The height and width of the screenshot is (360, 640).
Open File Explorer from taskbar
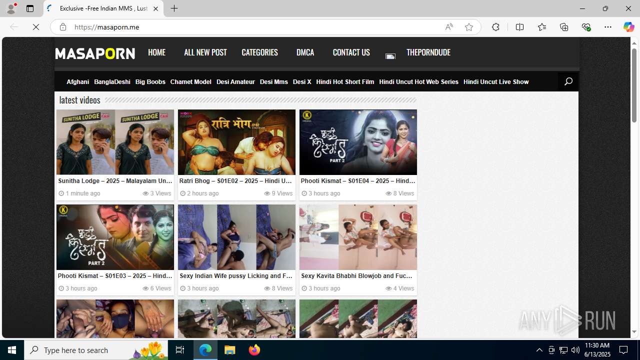tap(230, 350)
